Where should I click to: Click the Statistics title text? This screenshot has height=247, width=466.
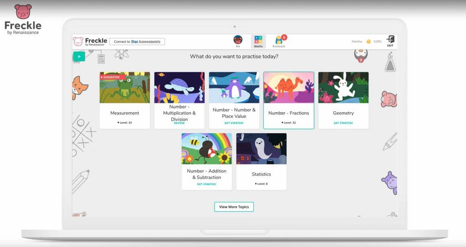point(261,174)
